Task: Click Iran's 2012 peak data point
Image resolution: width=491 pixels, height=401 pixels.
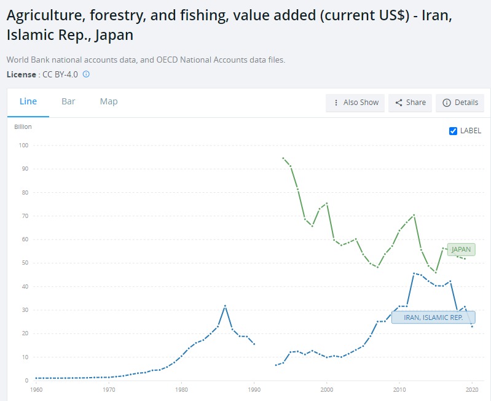Action: 414,273
